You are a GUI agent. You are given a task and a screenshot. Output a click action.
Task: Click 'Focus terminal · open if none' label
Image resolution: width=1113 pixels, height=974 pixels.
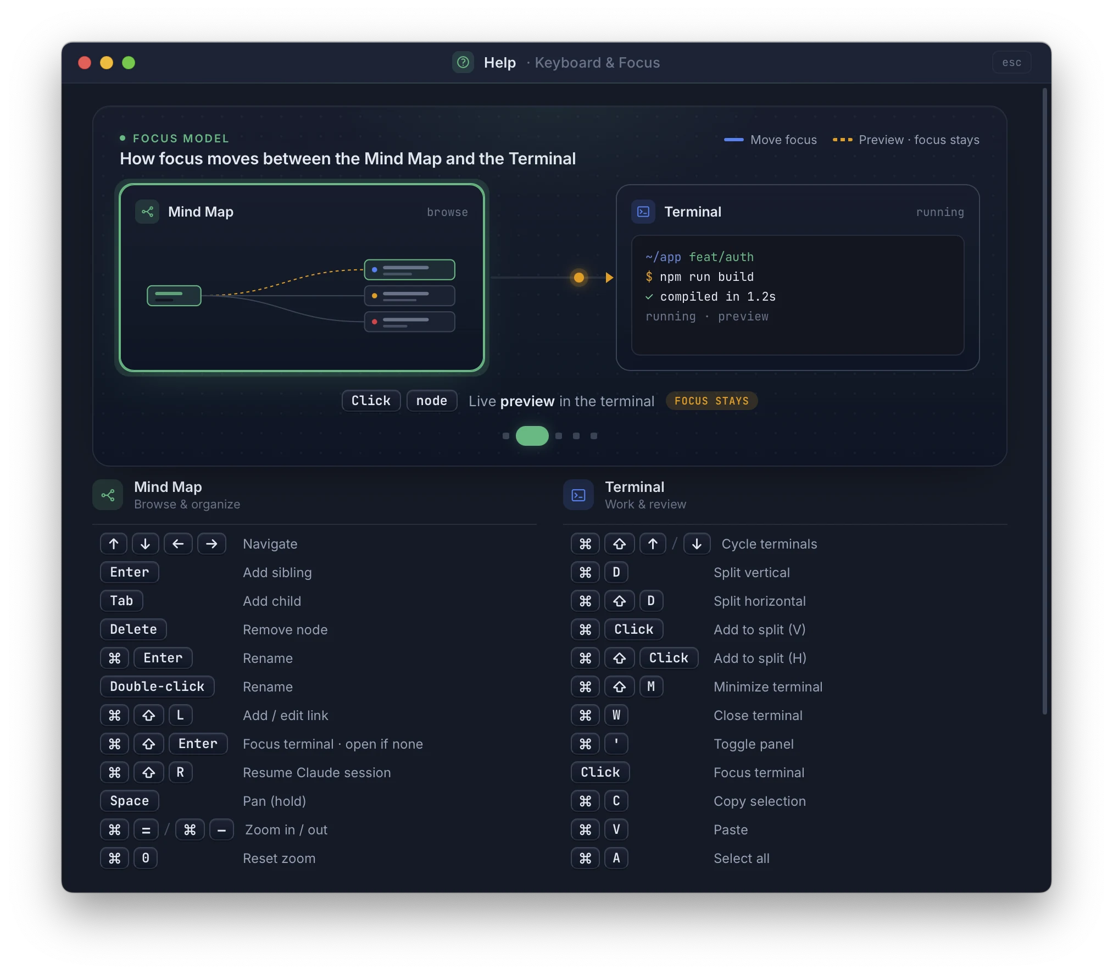click(x=333, y=744)
